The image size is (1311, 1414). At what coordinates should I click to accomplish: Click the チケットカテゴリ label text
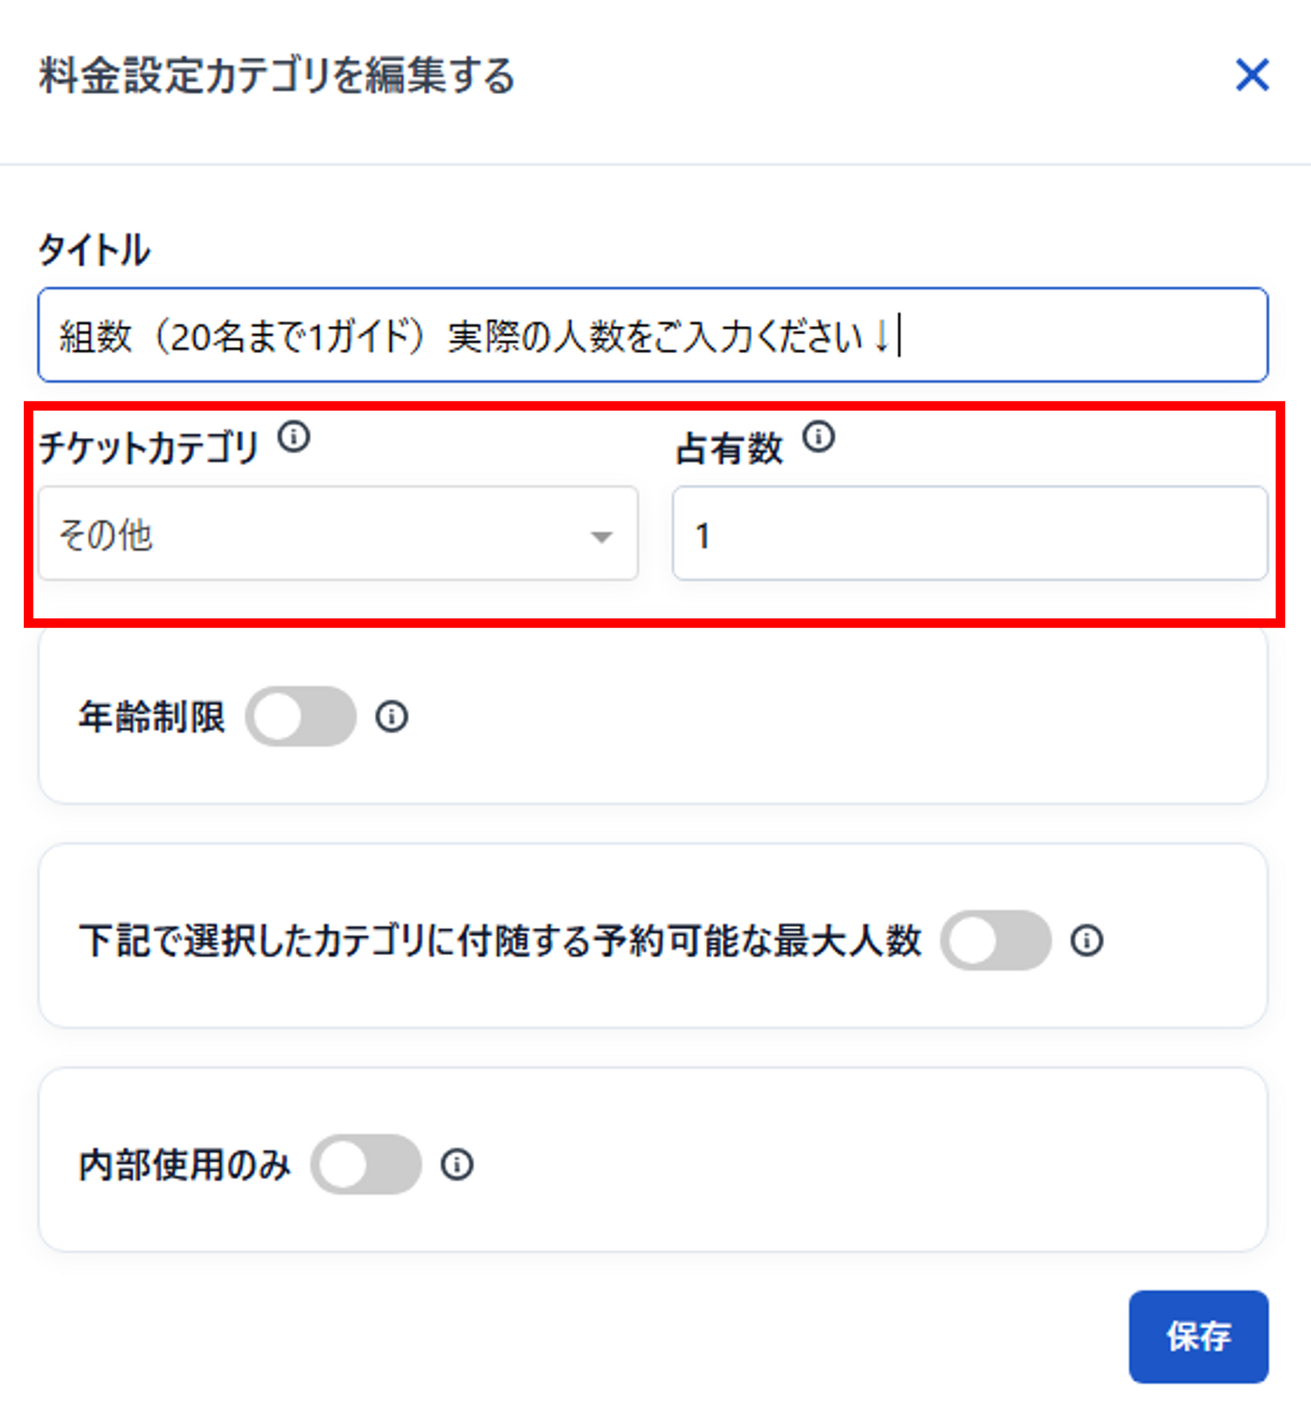click(x=148, y=449)
